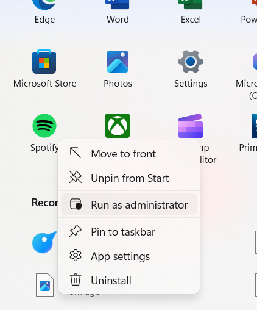
Task: Click the Settings label text
Action: coord(191,84)
